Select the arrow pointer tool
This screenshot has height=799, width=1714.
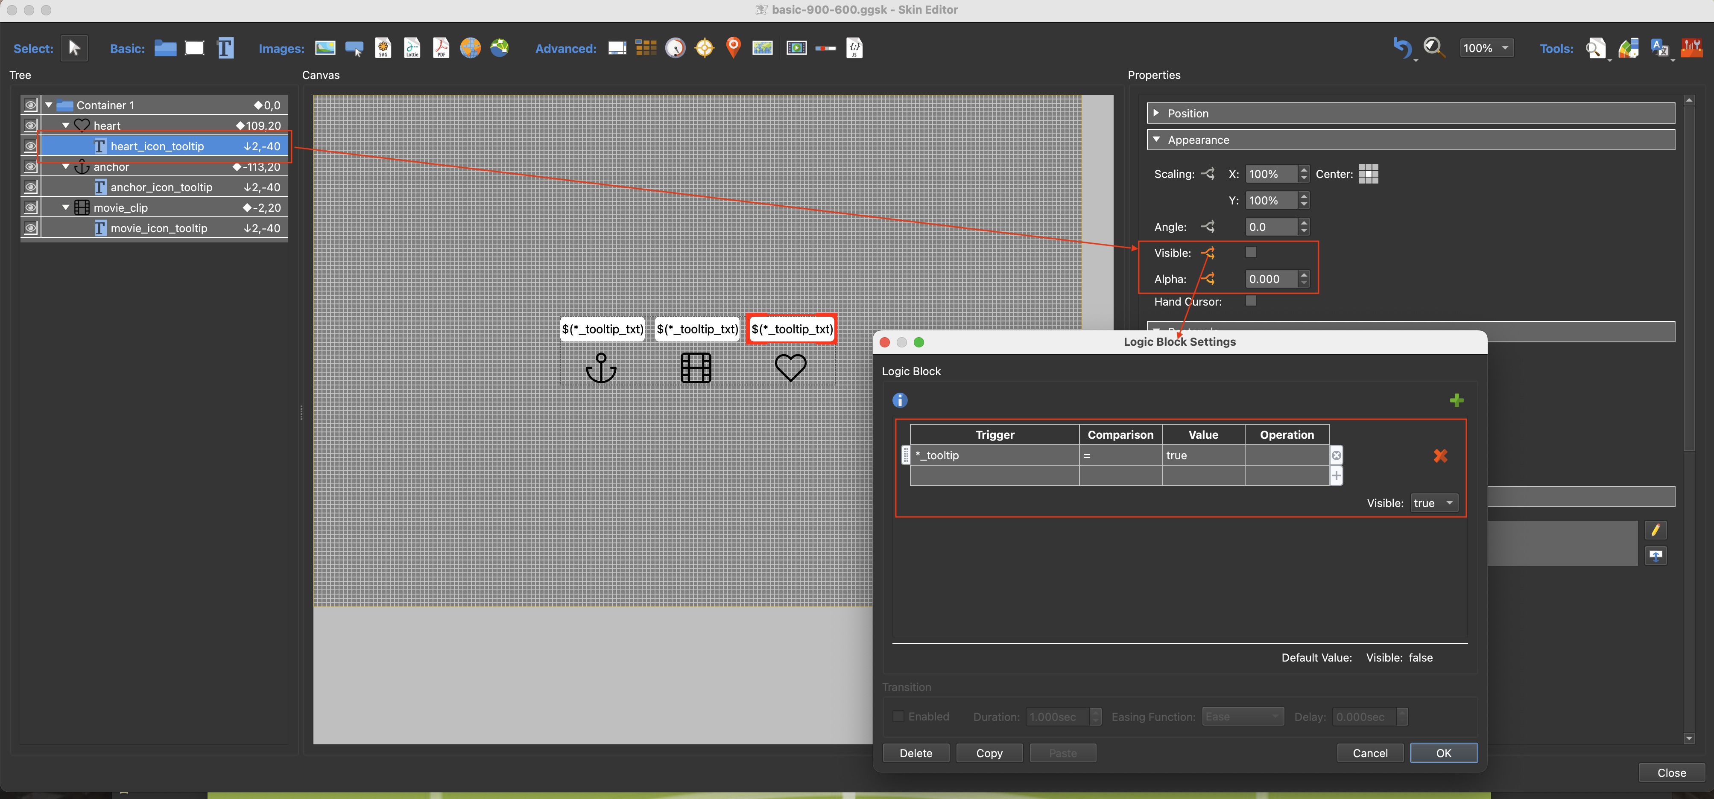[x=74, y=48]
